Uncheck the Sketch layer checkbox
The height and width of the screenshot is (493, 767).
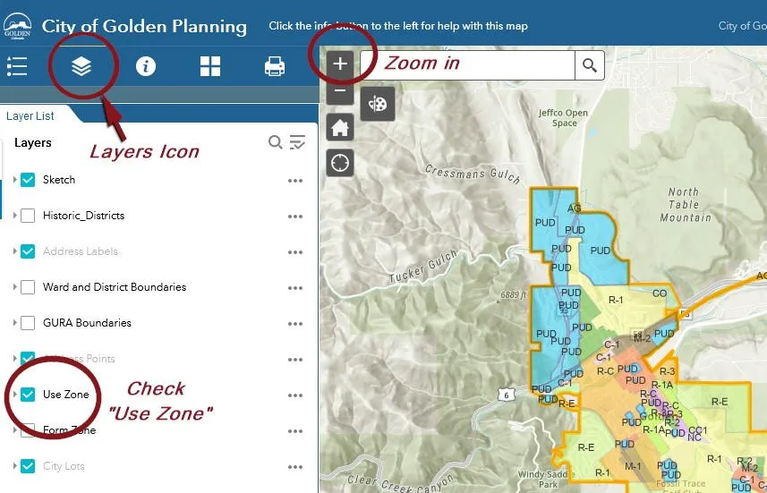(28, 180)
